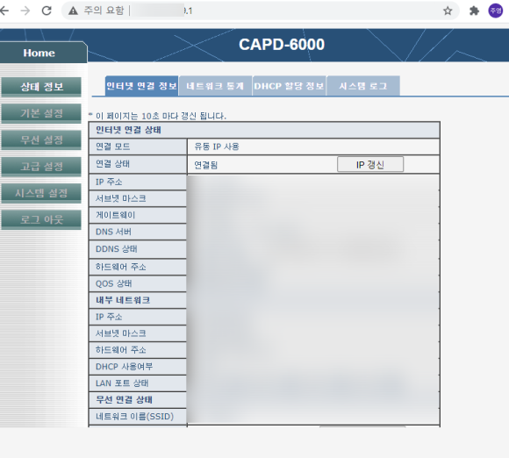Open the purple profile avatar
The image size is (509, 458).
pyautogui.click(x=495, y=11)
